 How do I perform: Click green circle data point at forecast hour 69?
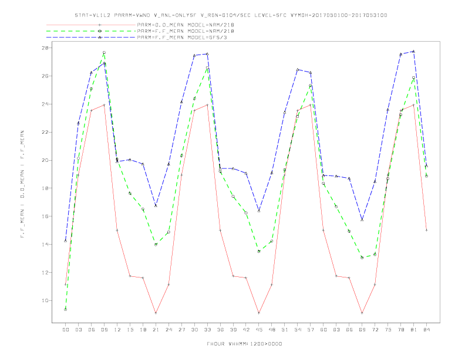(362, 258)
